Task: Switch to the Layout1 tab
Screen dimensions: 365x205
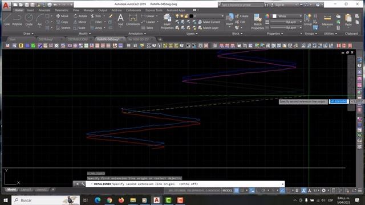Action: click(x=26, y=190)
